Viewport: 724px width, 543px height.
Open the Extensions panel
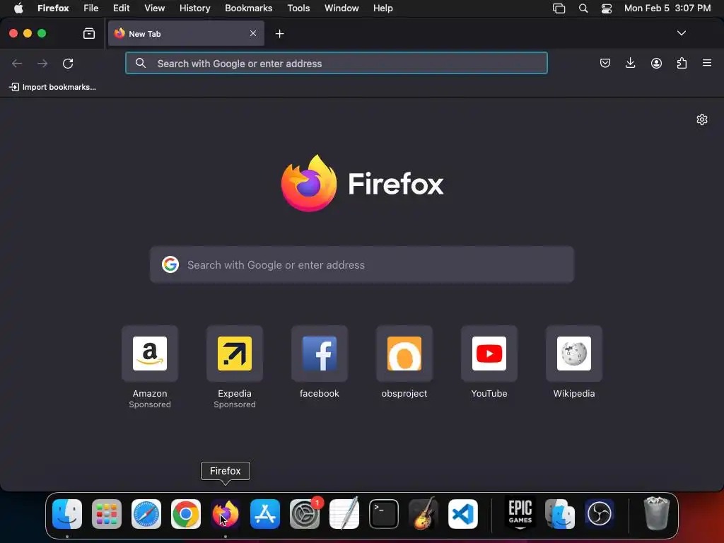(682, 63)
